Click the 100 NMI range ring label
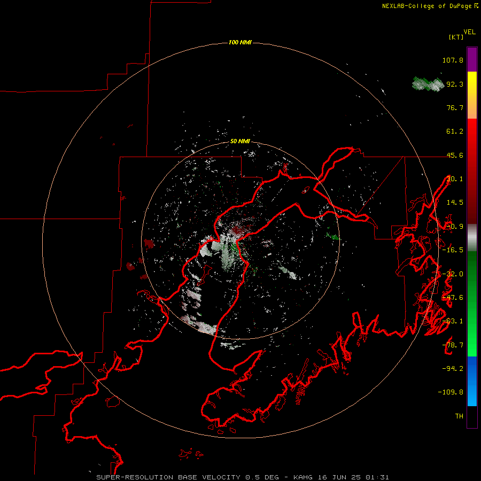 point(240,42)
